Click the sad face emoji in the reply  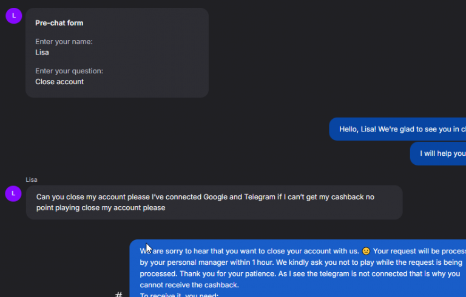click(x=366, y=251)
